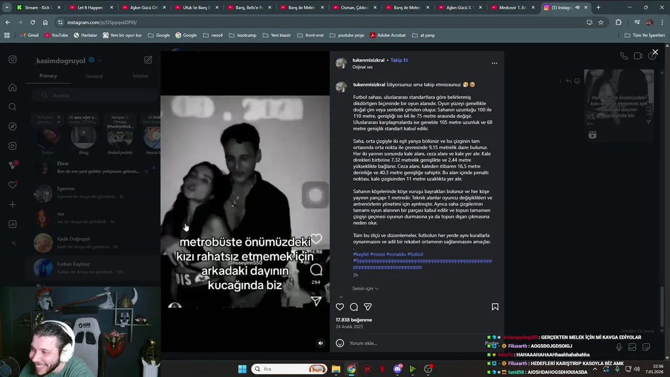670x377 pixels.
Task: Start audio call with phone icon
Action: 624,56
